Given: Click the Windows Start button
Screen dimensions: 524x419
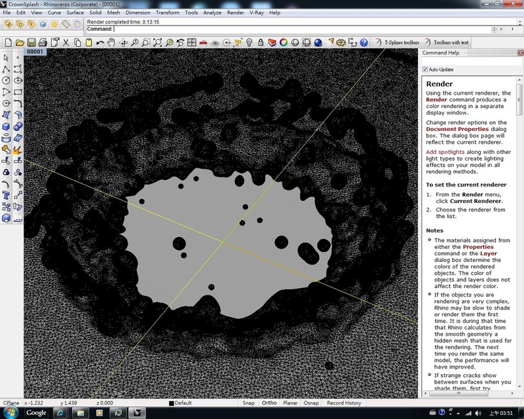Looking at the screenshot, I should pos(9,412).
